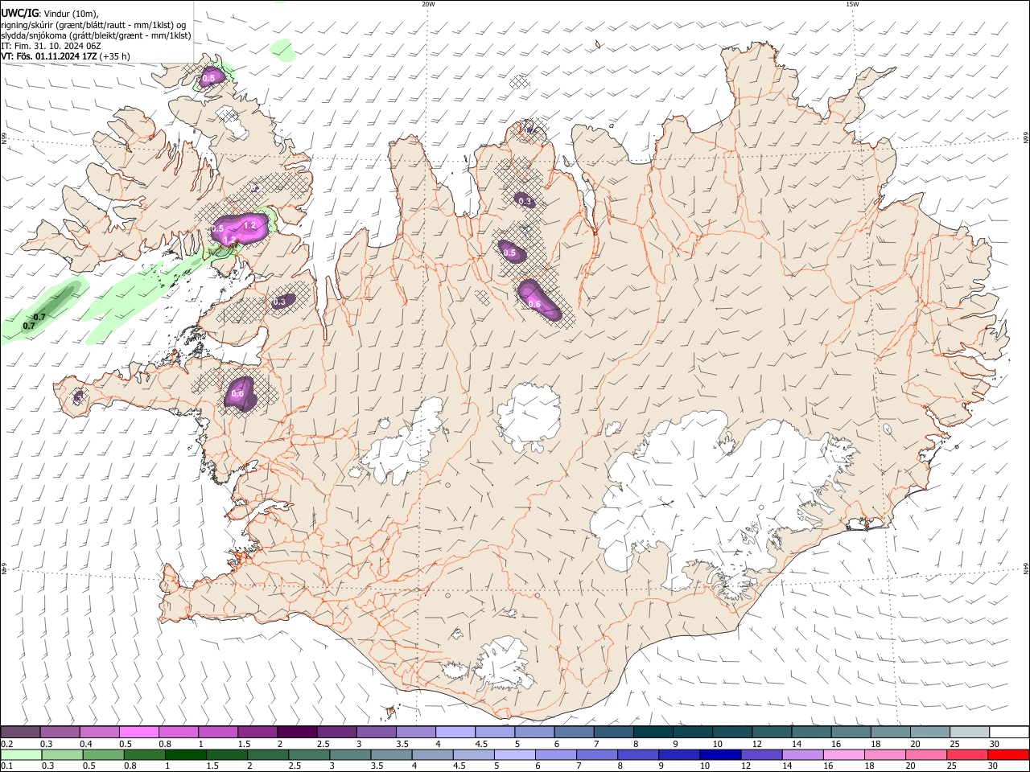Image resolution: width=1030 pixels, height=772 pixels.
Task: Select the pink 18 swatch in the lower scale
Action: [885, 754]
